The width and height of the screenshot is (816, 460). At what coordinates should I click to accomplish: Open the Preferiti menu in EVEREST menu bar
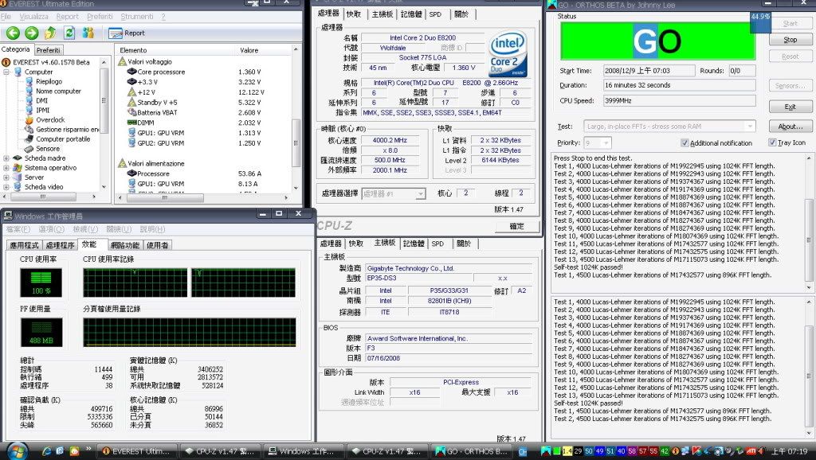[100, 17]
